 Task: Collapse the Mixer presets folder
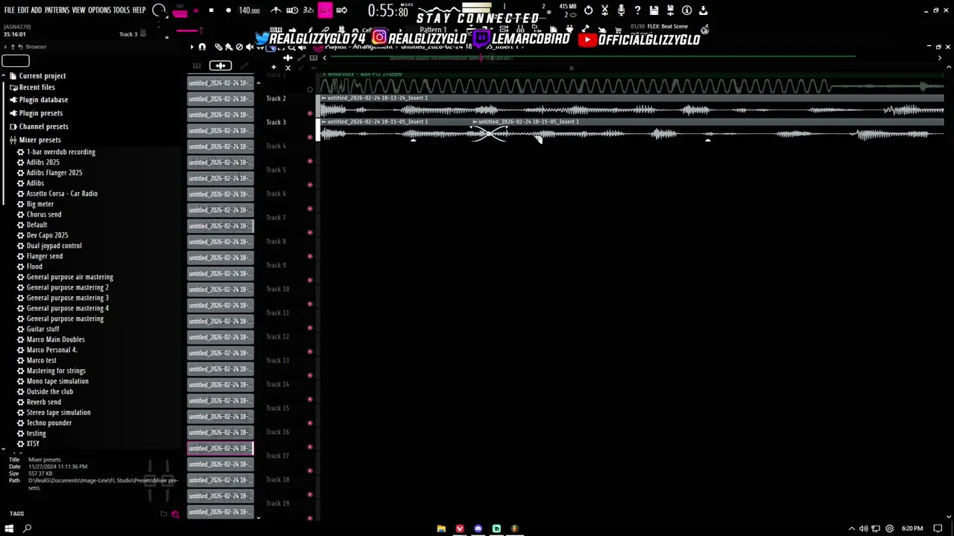click(40, 140)
